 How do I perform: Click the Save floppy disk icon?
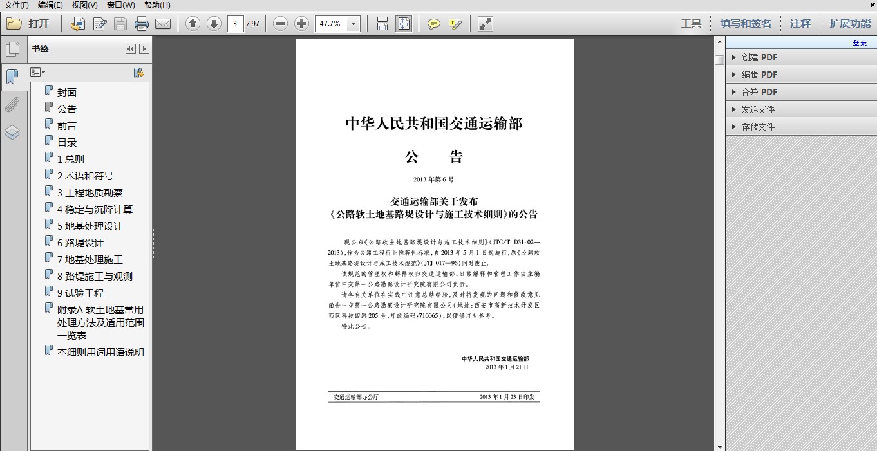click(x=120, y=24)
